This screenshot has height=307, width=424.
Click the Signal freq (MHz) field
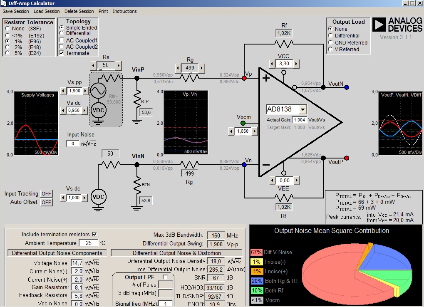166,304
